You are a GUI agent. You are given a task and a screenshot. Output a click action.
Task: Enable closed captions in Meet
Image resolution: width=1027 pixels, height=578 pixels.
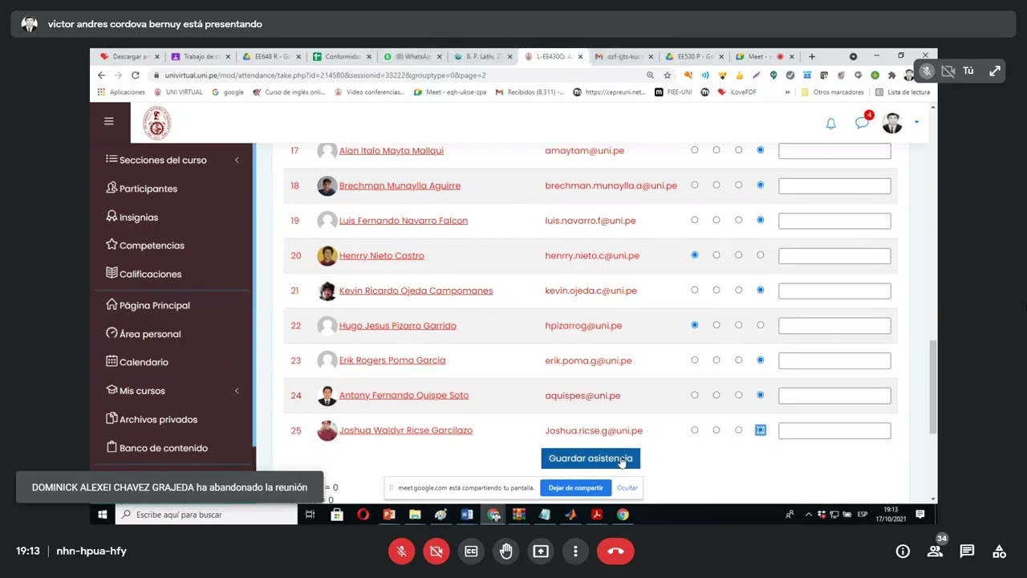point(471,552)
